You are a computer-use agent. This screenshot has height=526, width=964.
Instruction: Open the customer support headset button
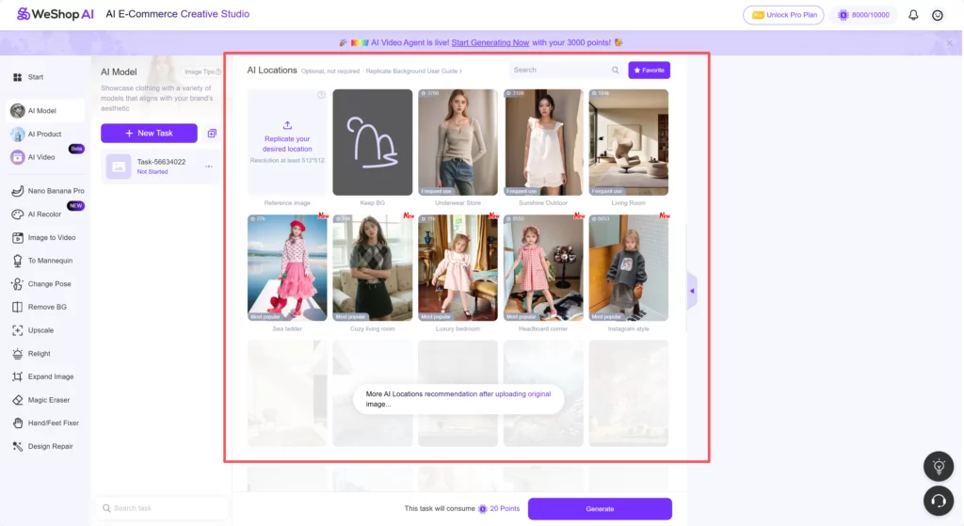(x=939, y=501)
